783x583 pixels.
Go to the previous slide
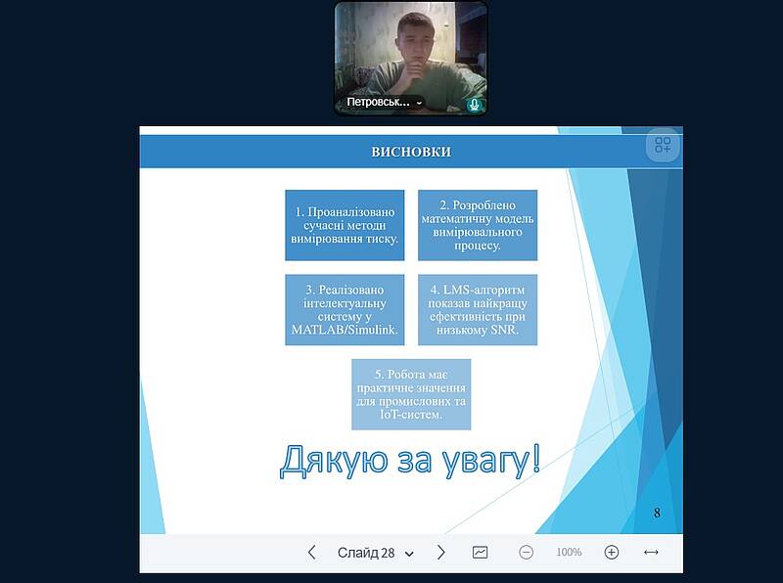311,553
